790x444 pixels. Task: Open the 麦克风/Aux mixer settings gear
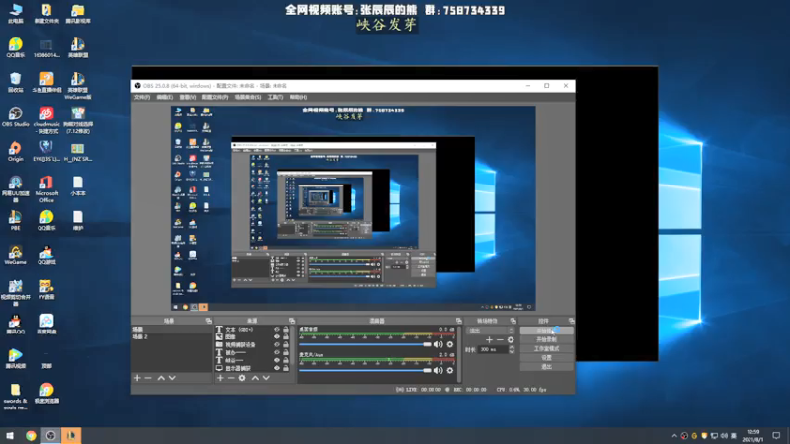[450, 370]
